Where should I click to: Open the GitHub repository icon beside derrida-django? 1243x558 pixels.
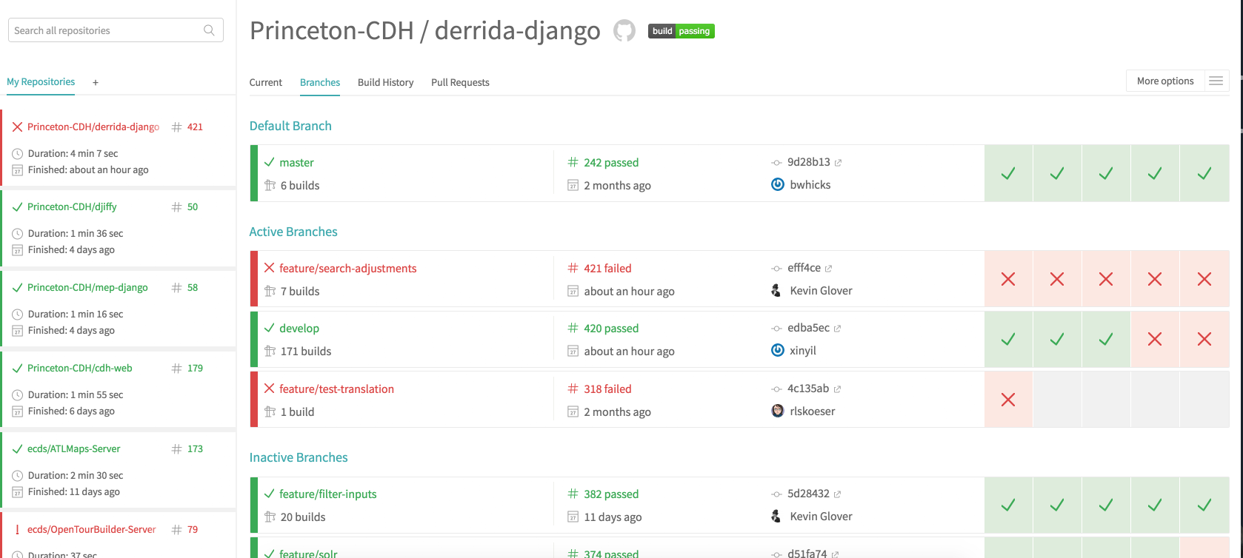point(624,31)
